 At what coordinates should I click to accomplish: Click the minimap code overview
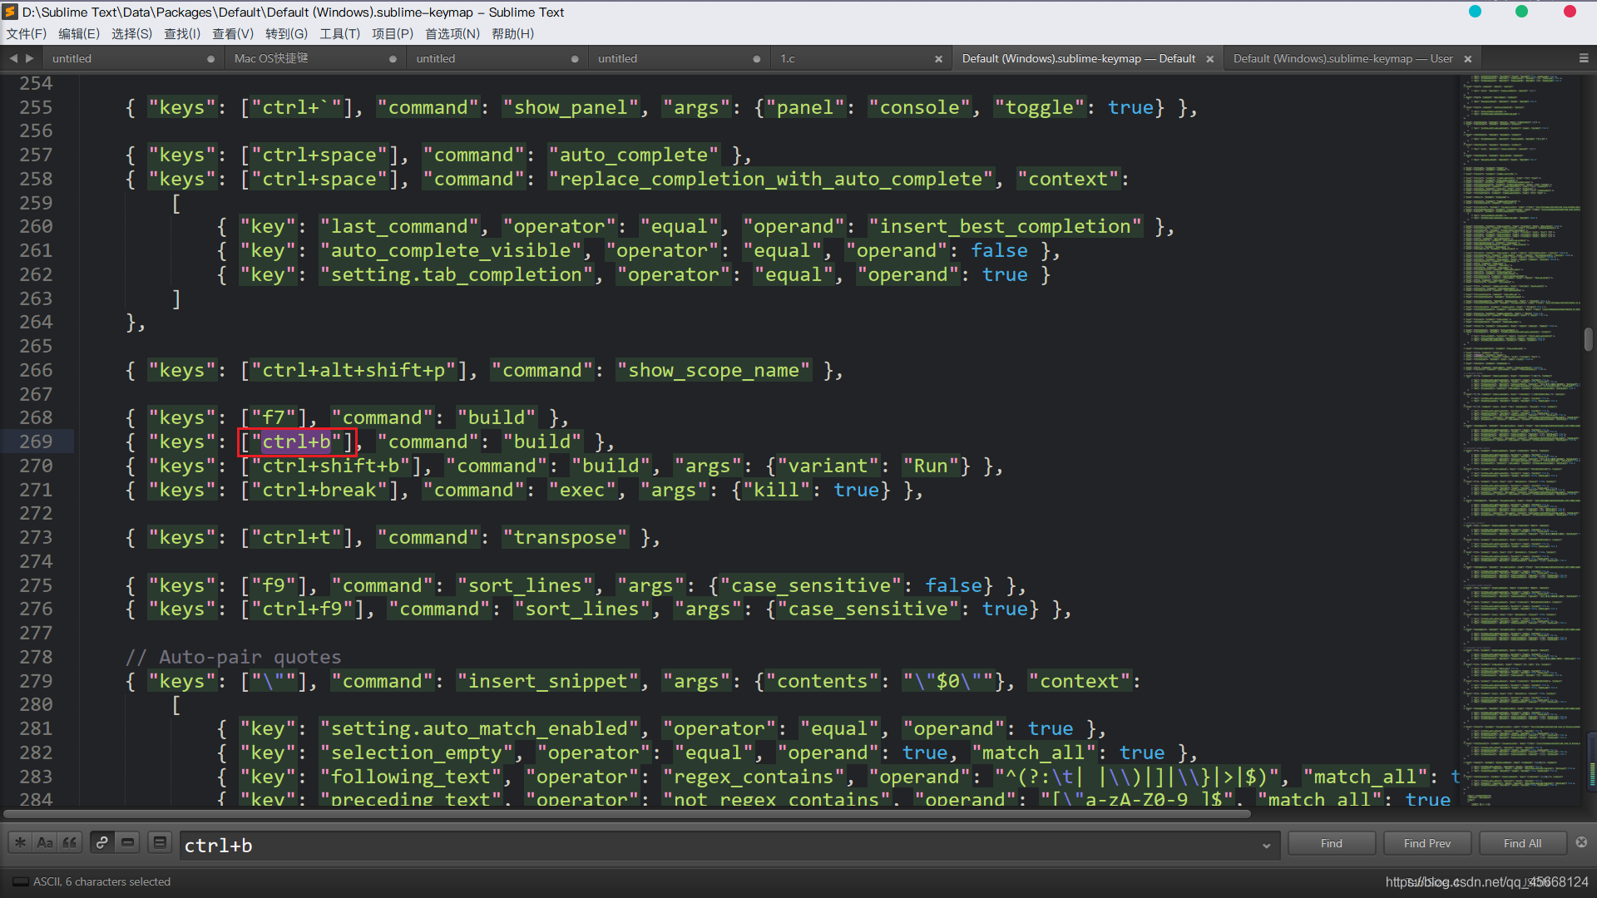pos(1520,440)
